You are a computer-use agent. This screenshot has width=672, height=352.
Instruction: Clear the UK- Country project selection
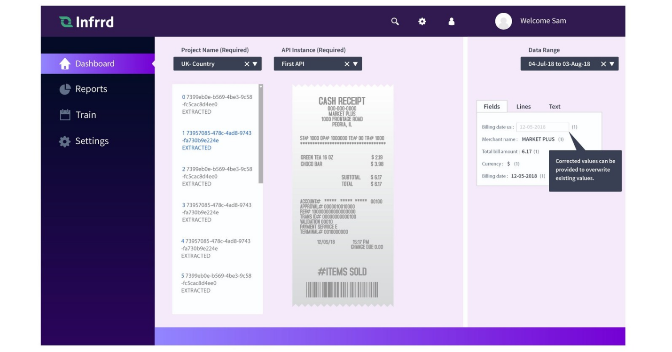point(247,64)
